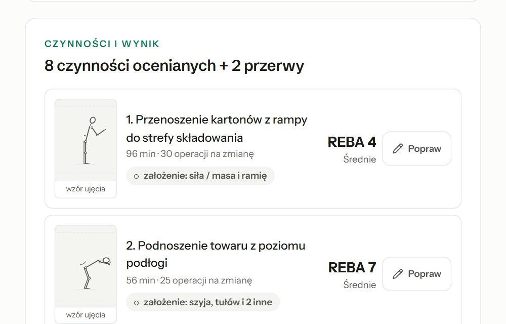506x324 pixels.
Task: Click "Średnie" label under REBA 7
Action: 359,285
